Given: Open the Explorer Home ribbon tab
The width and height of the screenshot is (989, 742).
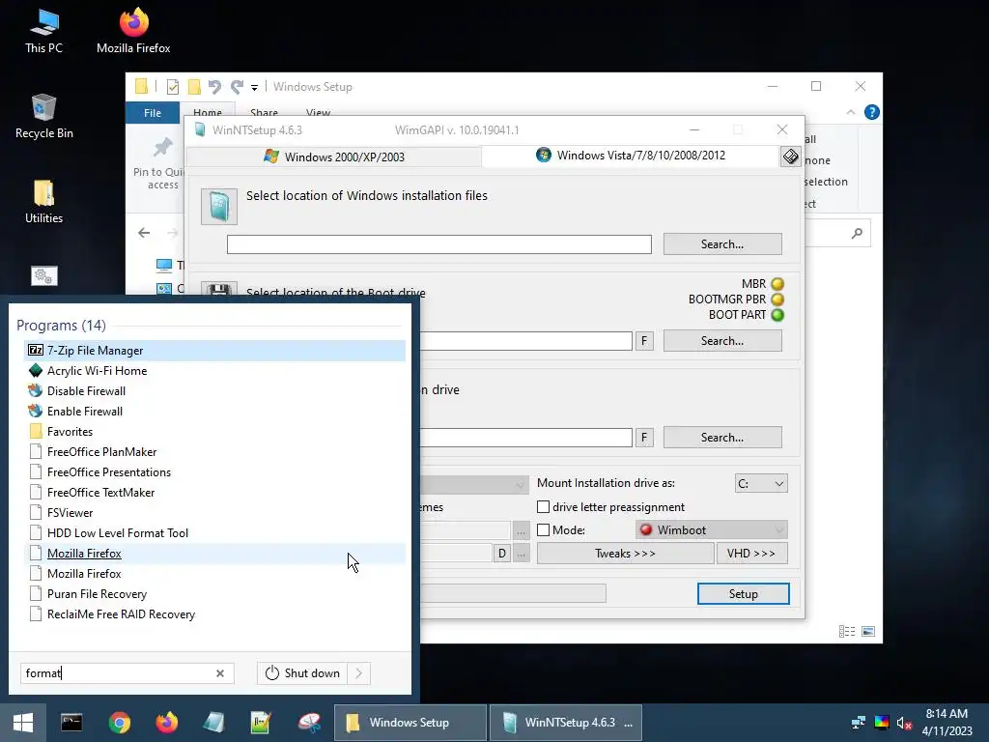Looking at the screenshot, I should coord(208,112).
